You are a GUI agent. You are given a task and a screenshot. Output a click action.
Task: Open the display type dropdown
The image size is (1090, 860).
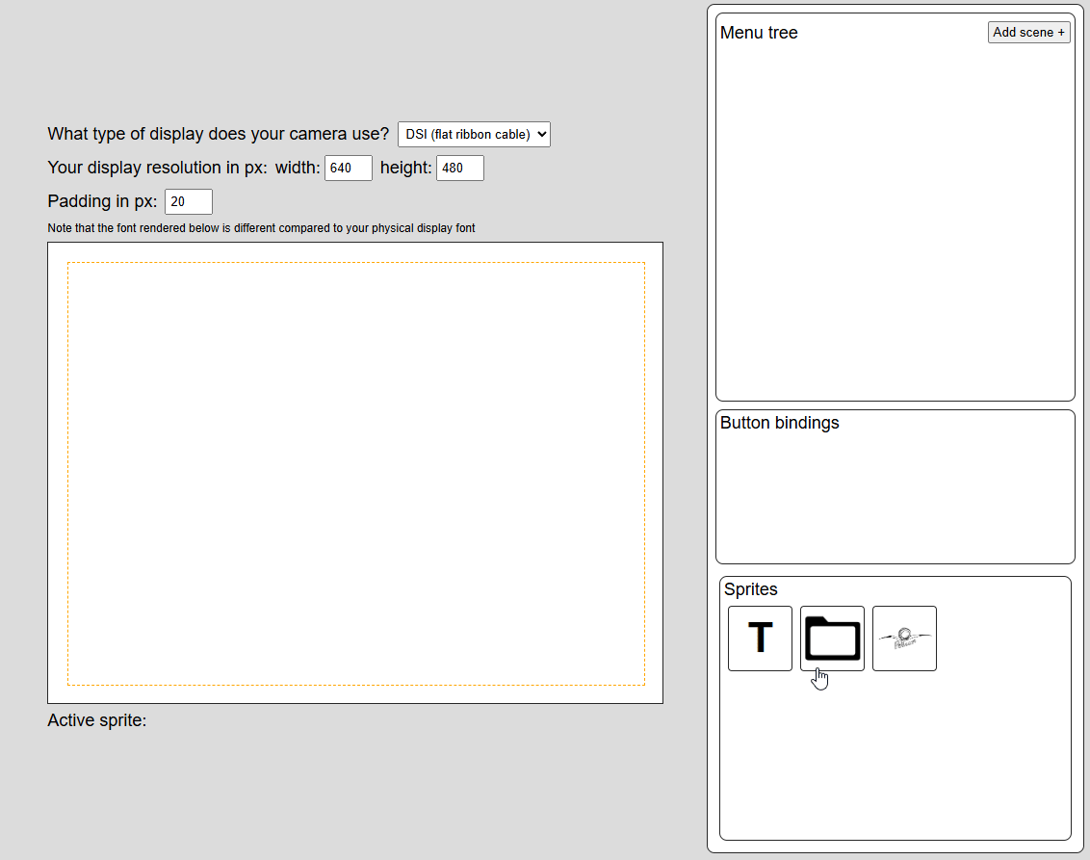point(474,134)
